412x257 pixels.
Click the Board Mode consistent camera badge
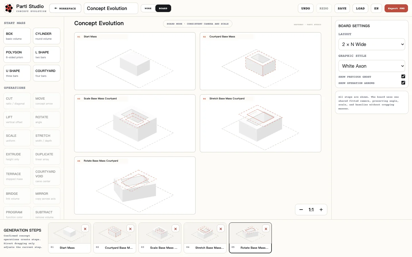[198, 24]
